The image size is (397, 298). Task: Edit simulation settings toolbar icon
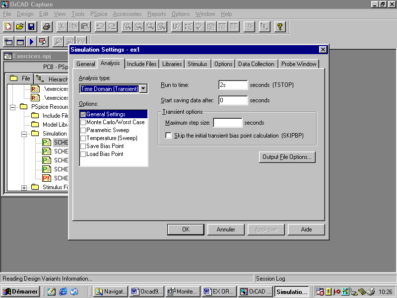pos(20,42)
